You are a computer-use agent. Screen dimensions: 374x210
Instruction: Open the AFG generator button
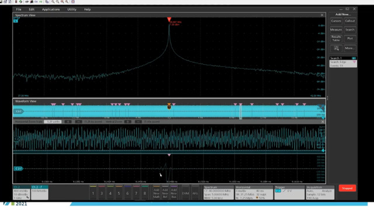195,193
